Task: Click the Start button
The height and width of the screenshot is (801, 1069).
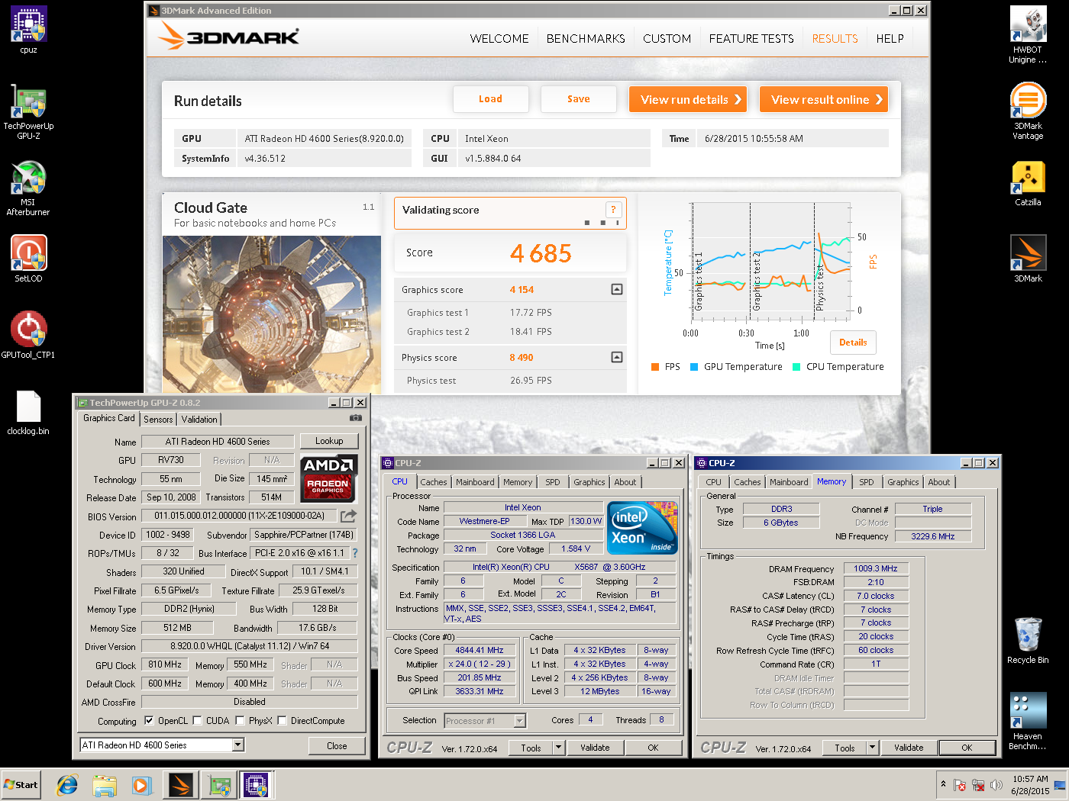Action: click(21, 784)
